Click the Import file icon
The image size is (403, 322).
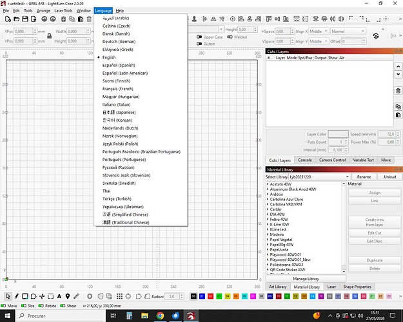34,19
